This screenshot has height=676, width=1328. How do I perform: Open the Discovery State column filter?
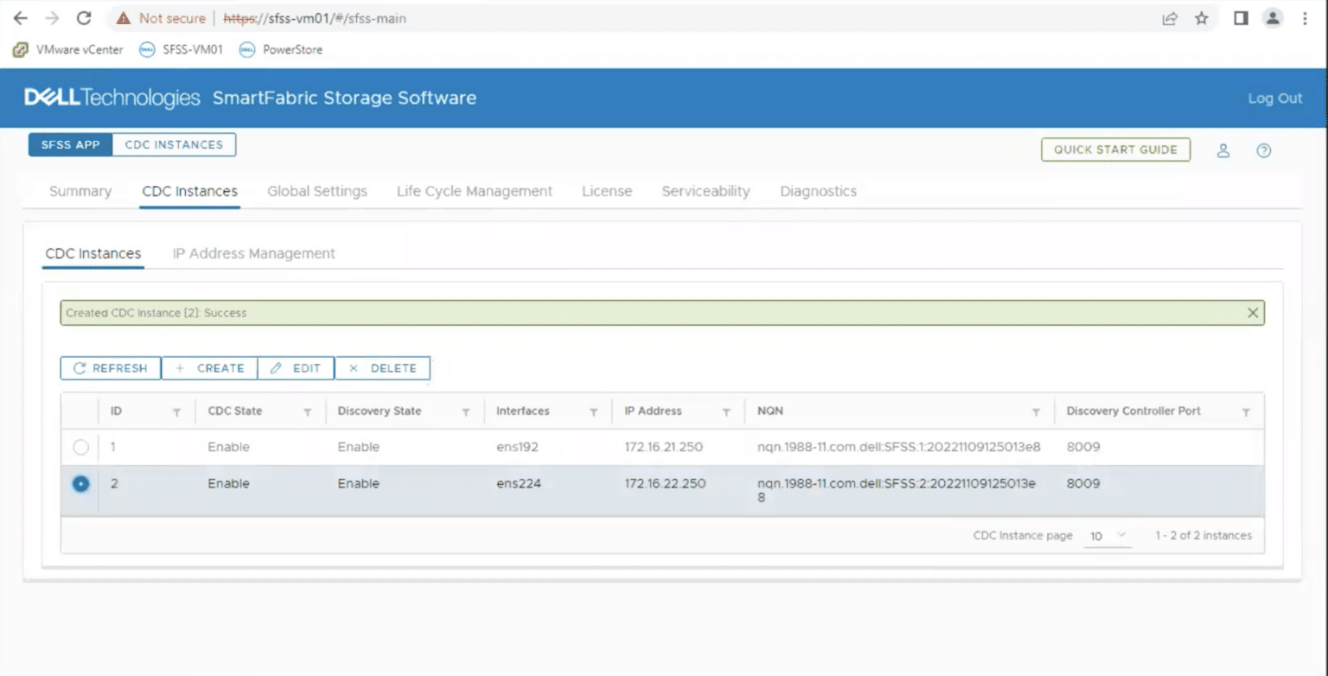[x=466, y=412]
